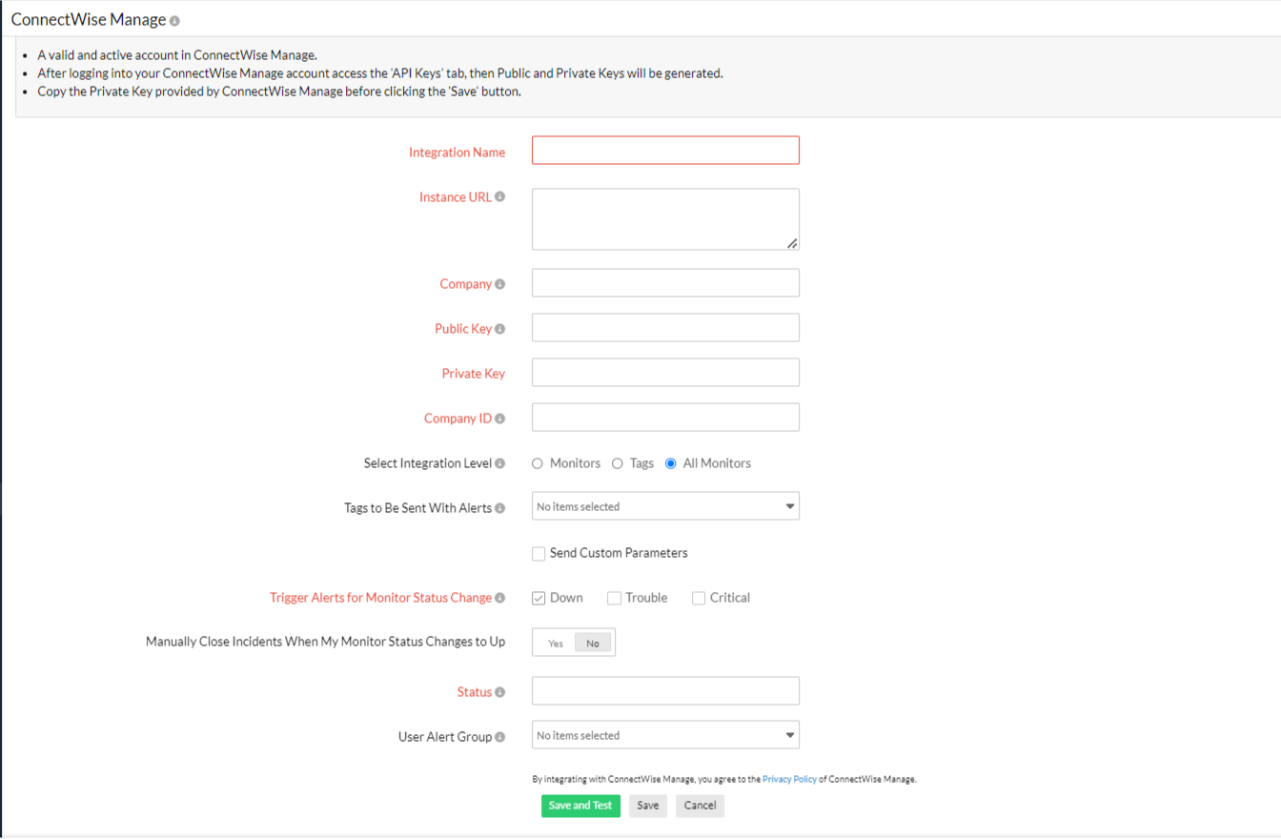Click Trigger Alerts info icon

pyautogui.click(x=500, y=598)
